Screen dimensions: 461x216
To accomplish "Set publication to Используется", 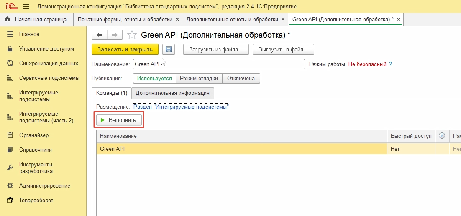I will [x=154, y=78].
